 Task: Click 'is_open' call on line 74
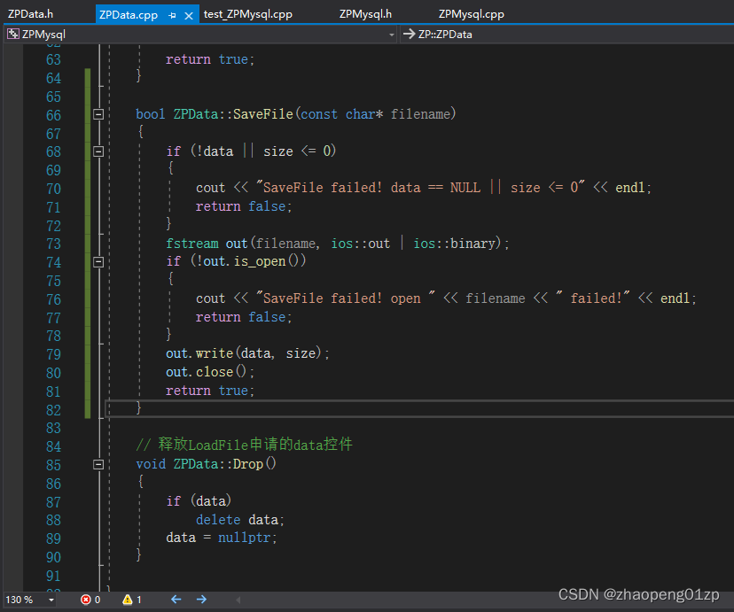[x=260, y=261]
